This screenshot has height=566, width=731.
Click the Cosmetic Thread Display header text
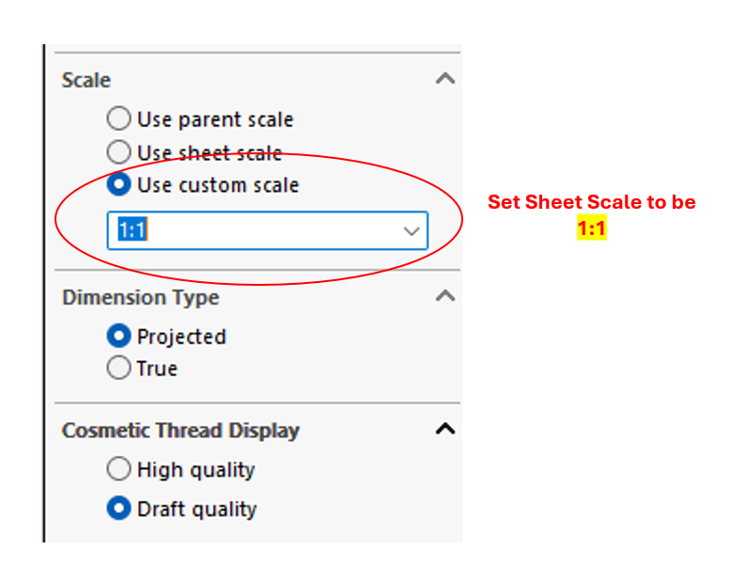click(180, 431)
